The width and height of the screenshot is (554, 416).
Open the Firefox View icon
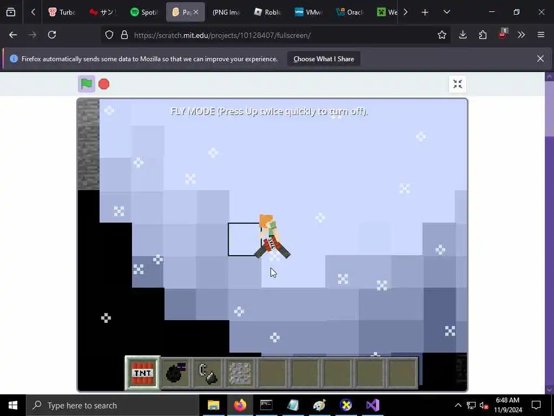pyautogui.click(x=11, y=12)
